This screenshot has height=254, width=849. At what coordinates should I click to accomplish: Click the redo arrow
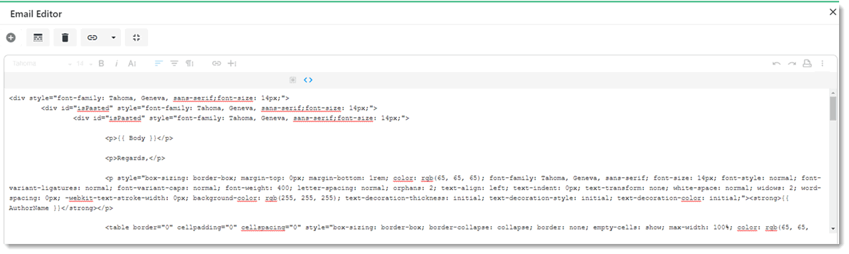(791, 63)
